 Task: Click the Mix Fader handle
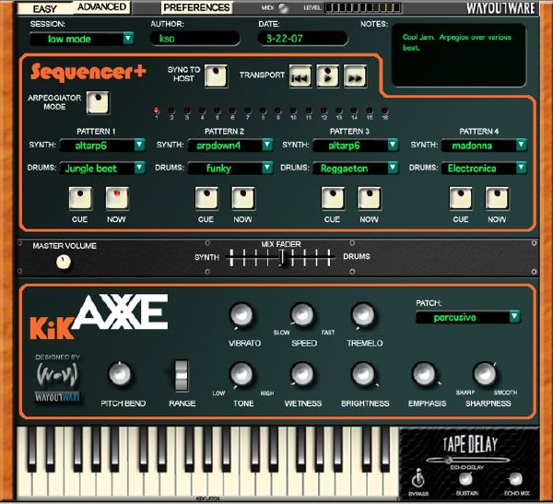click(282, 258)
